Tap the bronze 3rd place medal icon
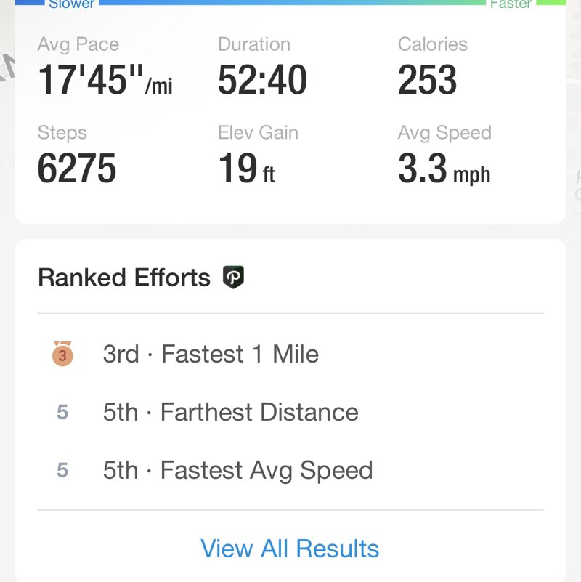 point(62,355)
